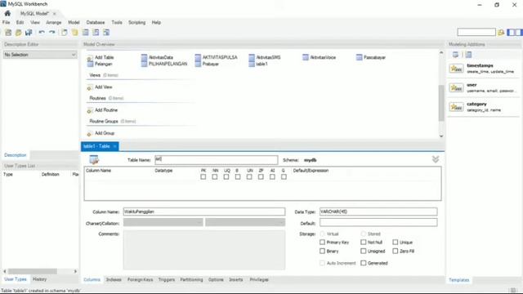523x294 pixels.
Task: Enable the Primary Key checkbox
Action: [x=322, y=242]
